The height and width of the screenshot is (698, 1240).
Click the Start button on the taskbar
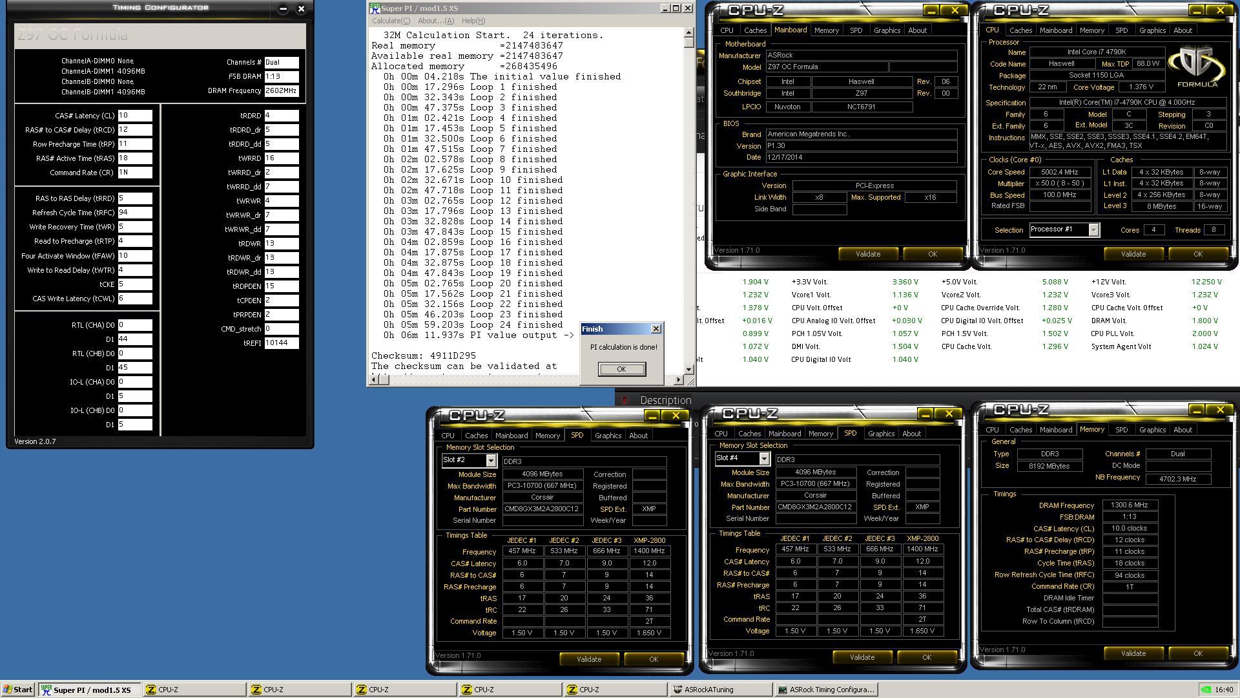click(17, 690)
